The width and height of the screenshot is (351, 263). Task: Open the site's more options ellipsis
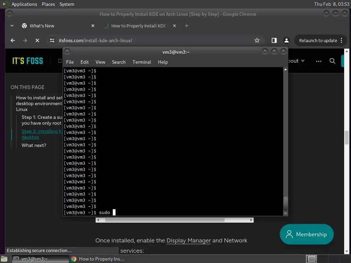pyautogui.click(x=319, y=61)
